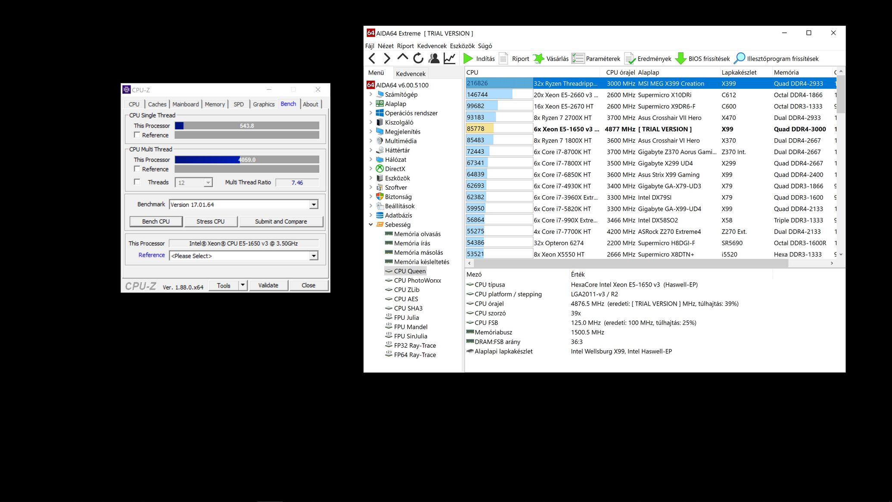Collapse the Sebesség tree node
Screen dimensions: 892x502
[x=371, y=224]
